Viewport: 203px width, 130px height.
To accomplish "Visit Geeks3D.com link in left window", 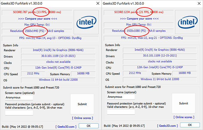I will [66, 127].
